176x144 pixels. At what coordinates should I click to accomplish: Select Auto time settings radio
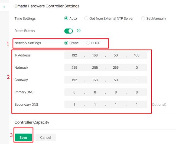point(66,18)
